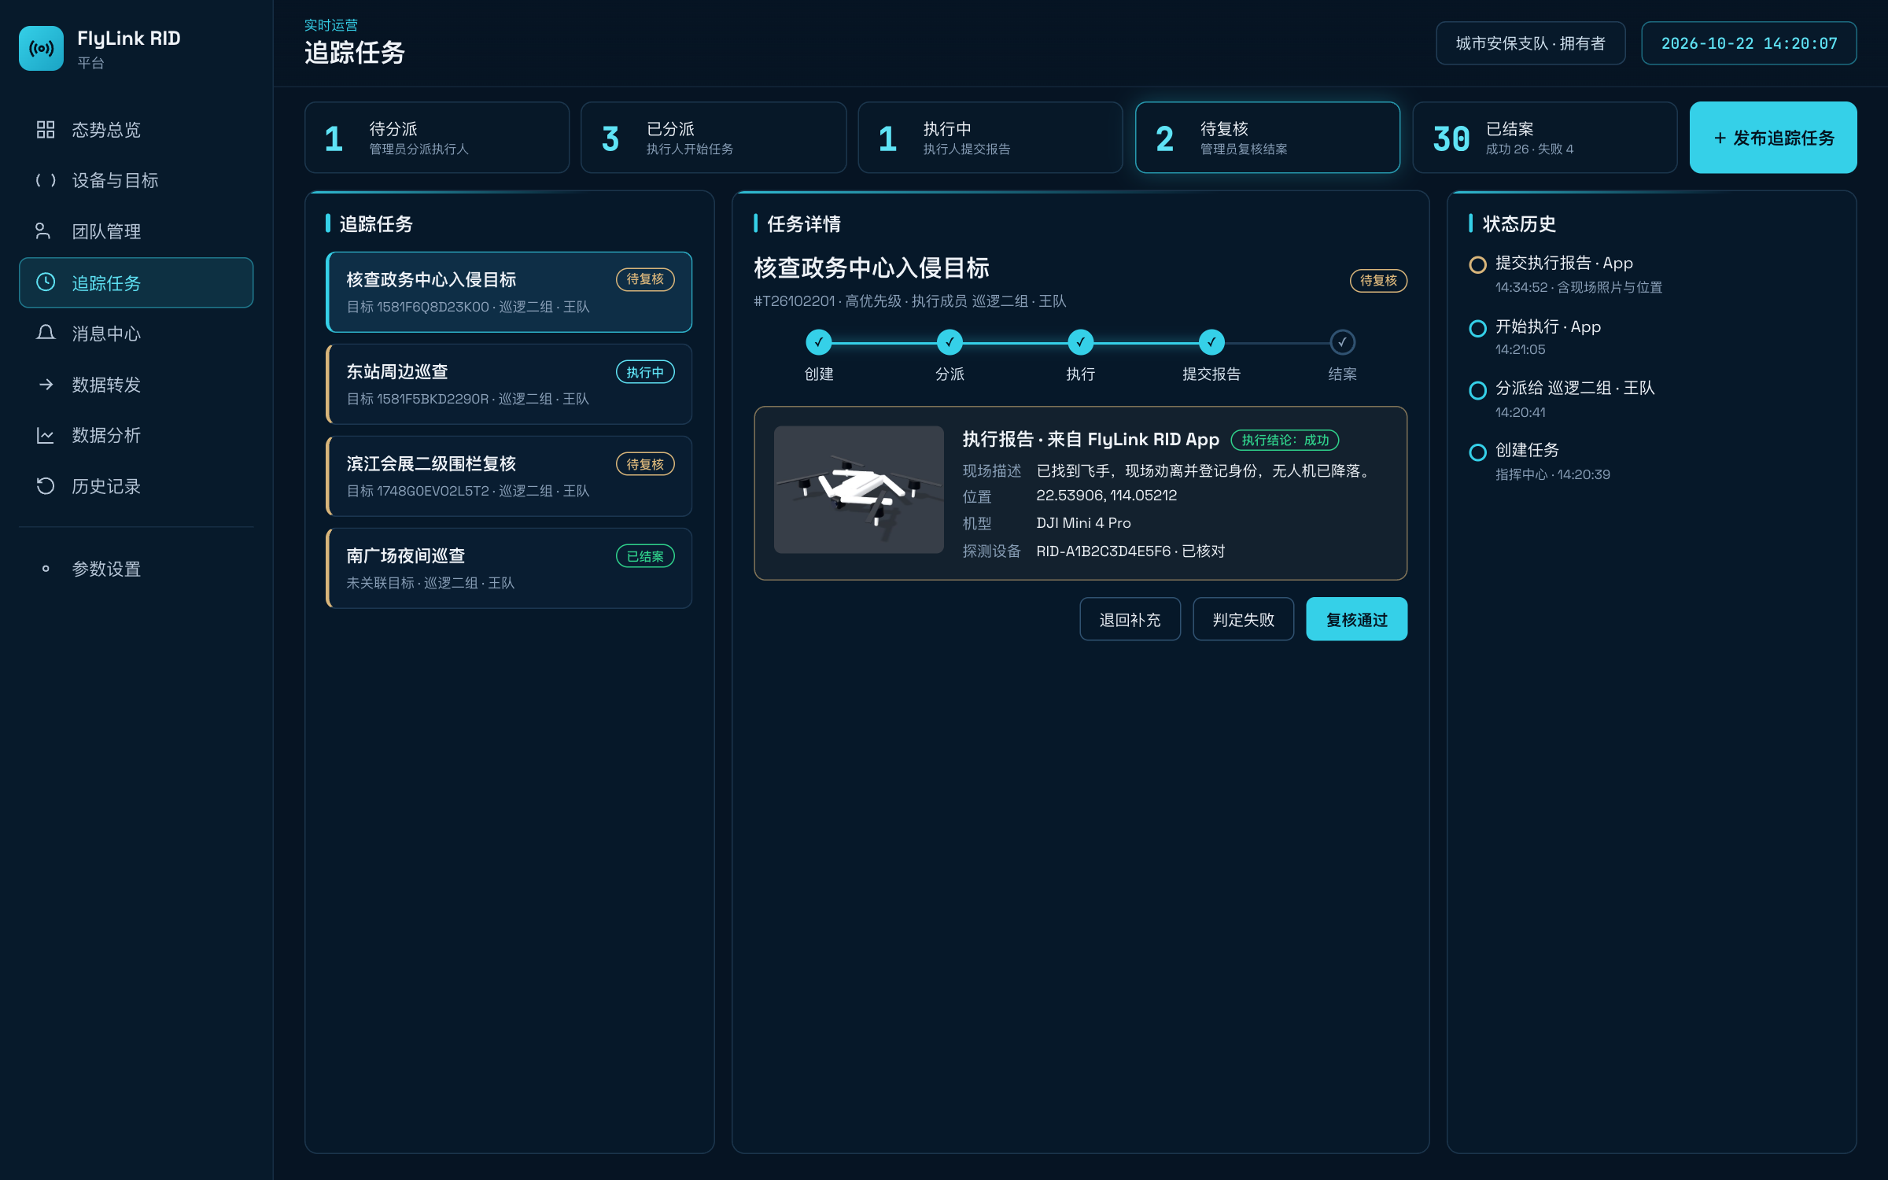Screen dimensions: 1888x1180
Task: Click history entry 创建任务
Action: pyautogui.click(x=1651, y=462)
